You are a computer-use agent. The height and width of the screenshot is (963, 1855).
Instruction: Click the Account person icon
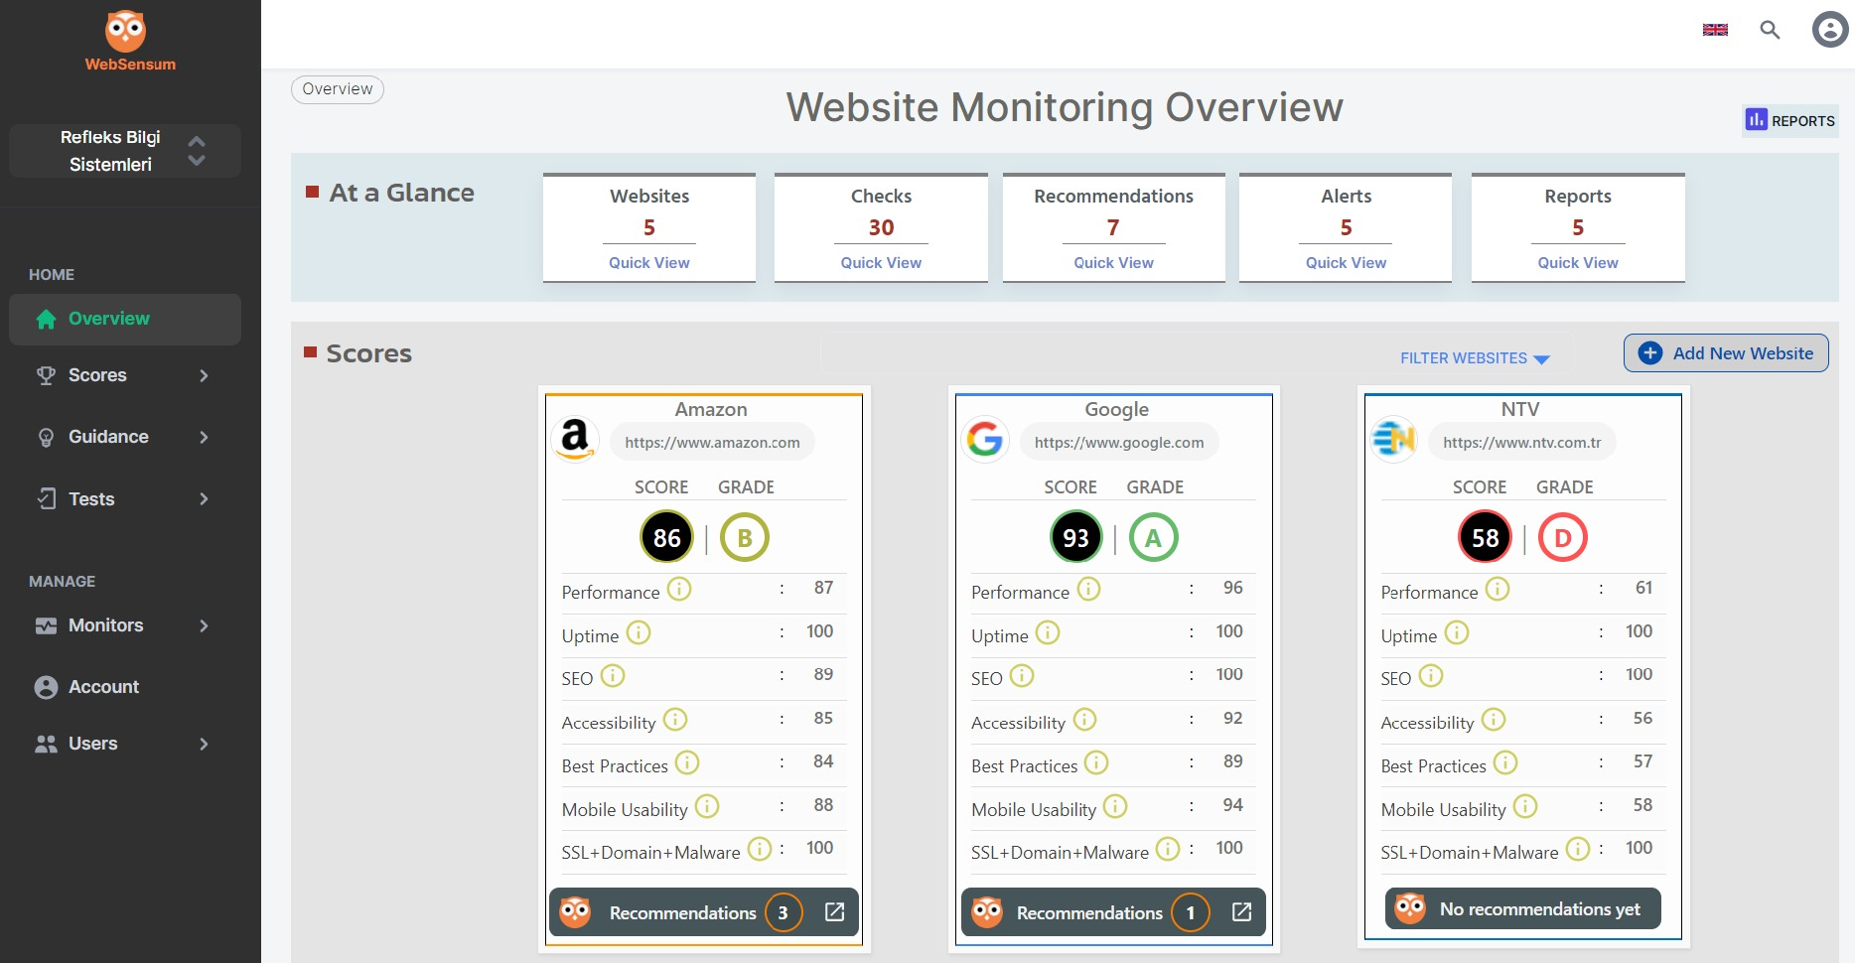(x=46, y=686)
